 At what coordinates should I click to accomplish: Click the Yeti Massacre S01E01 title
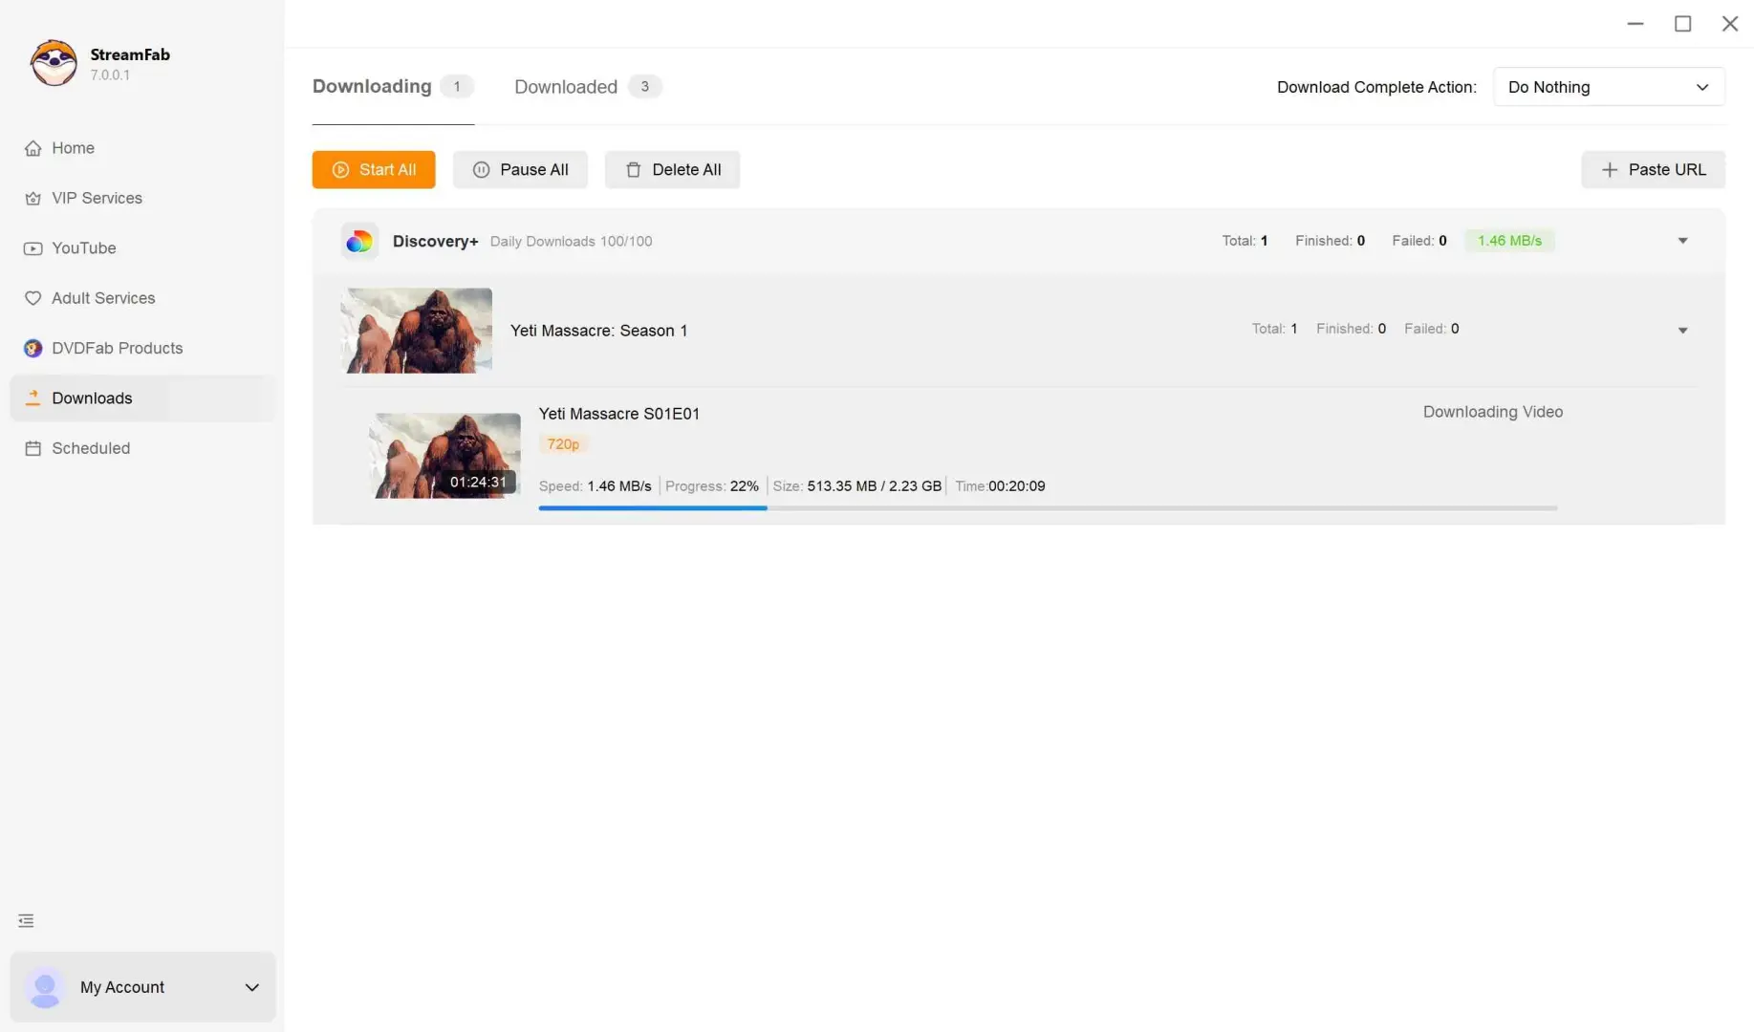[619, 414]
